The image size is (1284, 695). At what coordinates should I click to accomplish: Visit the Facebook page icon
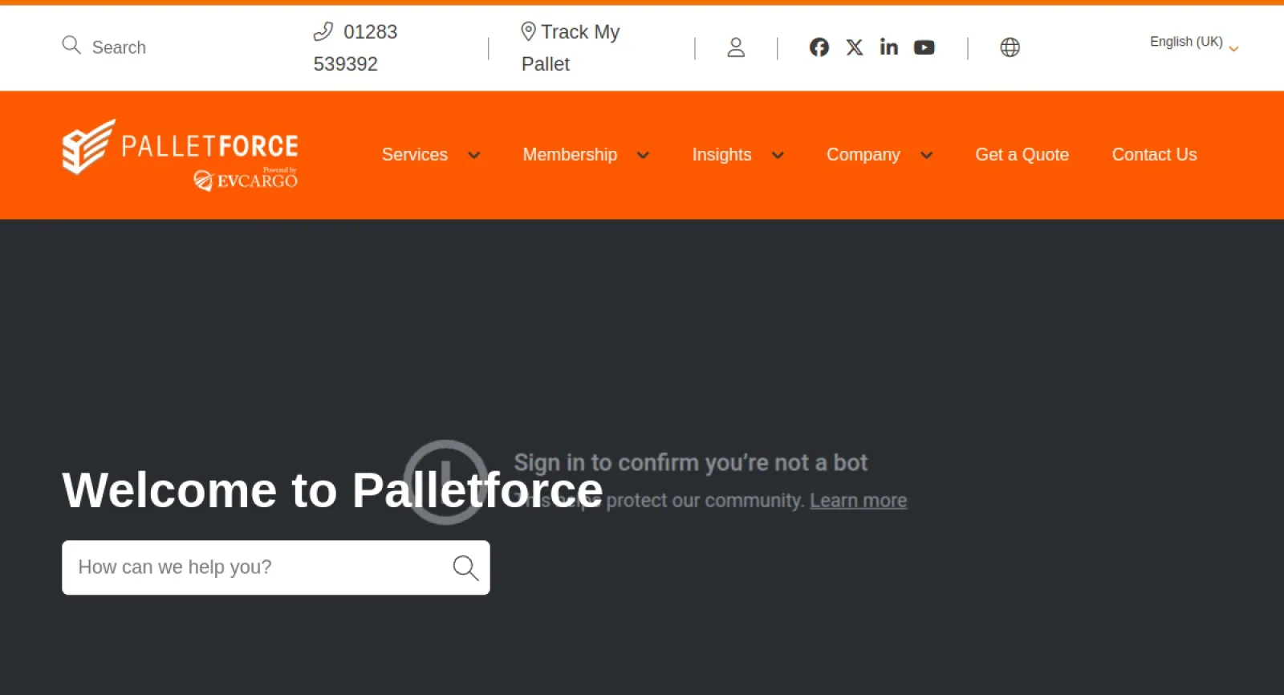tap(819, 47)
